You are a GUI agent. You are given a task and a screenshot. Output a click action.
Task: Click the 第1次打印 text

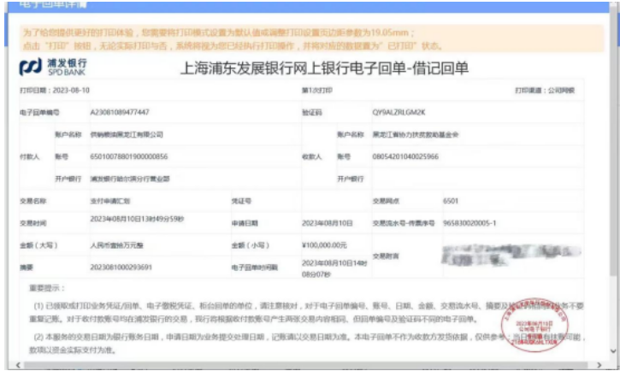point(317,91)
